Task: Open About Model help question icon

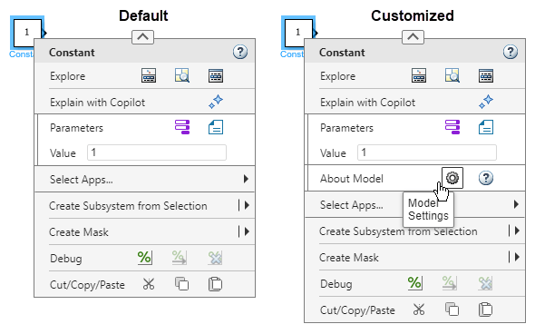Action: (486, 178)
